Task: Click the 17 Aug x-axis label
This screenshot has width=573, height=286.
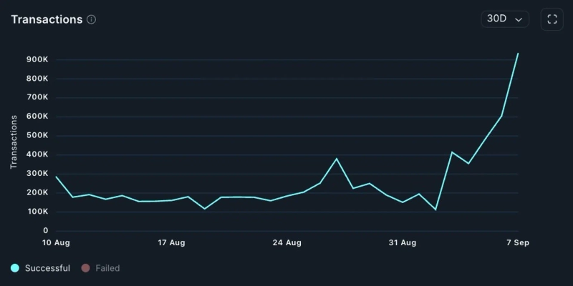Action: 171,243
